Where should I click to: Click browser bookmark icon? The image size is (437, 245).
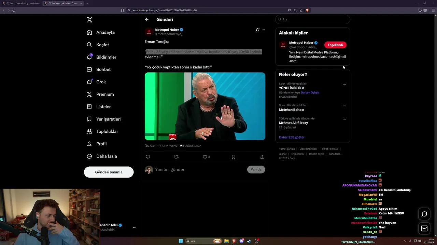click(x=122, y=10)
